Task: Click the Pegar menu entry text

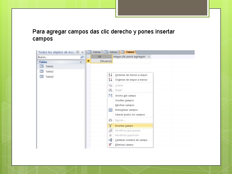Action: tap(119, 90)
